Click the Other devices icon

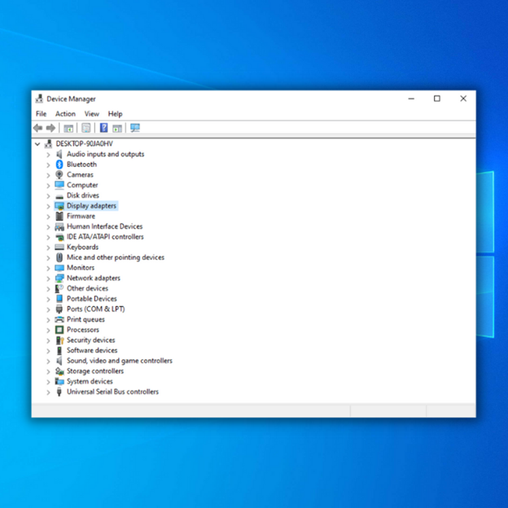tap(59, 288)
